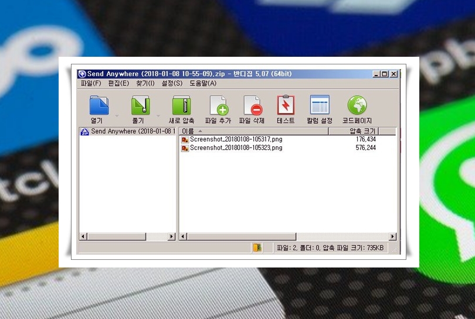
Task: Click the 파일 삭제 (Delete file) icon
Action: coord(253,105)
